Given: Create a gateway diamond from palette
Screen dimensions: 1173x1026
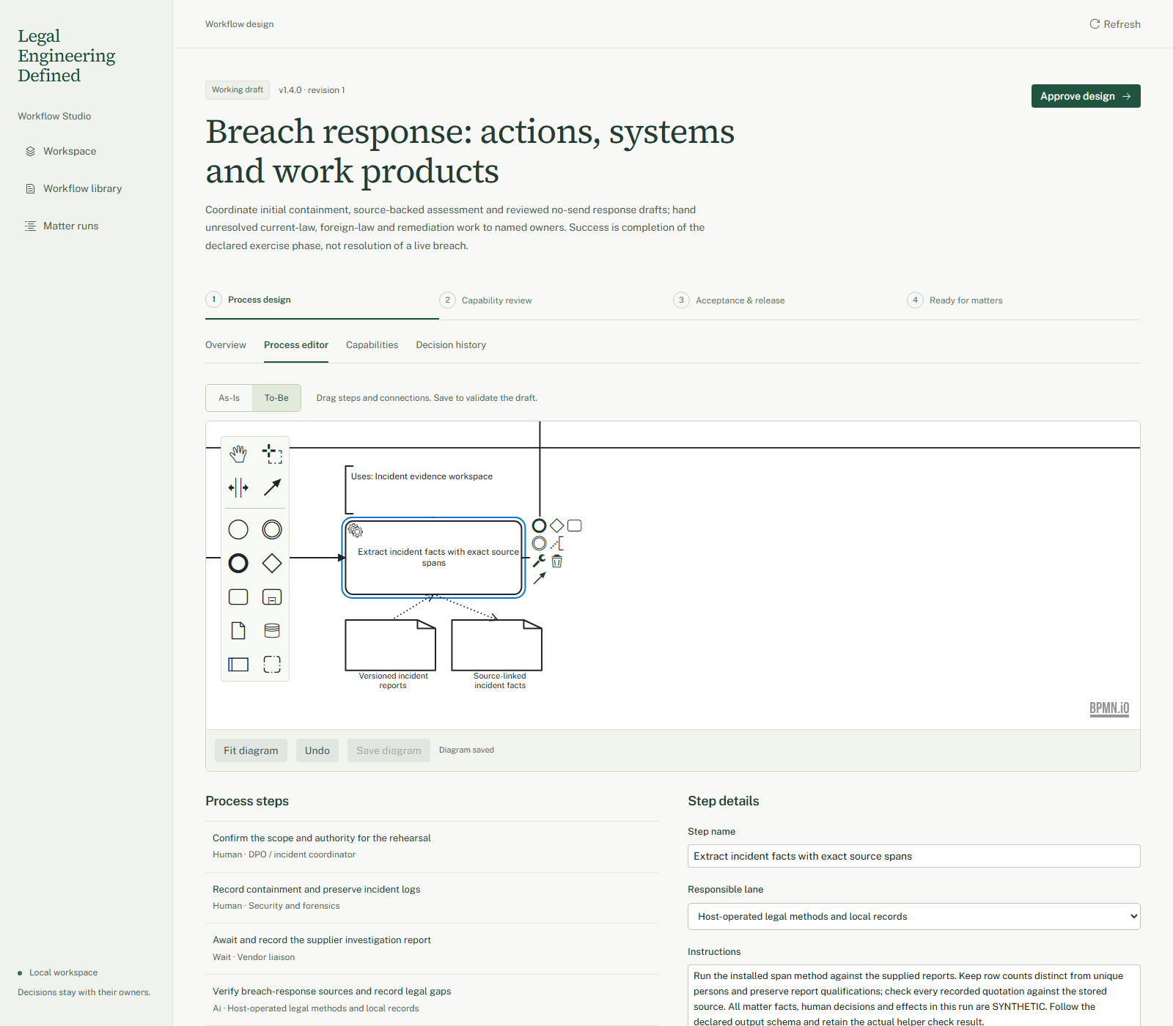Looking at the screenshot, I should click(x=272, y=563).
